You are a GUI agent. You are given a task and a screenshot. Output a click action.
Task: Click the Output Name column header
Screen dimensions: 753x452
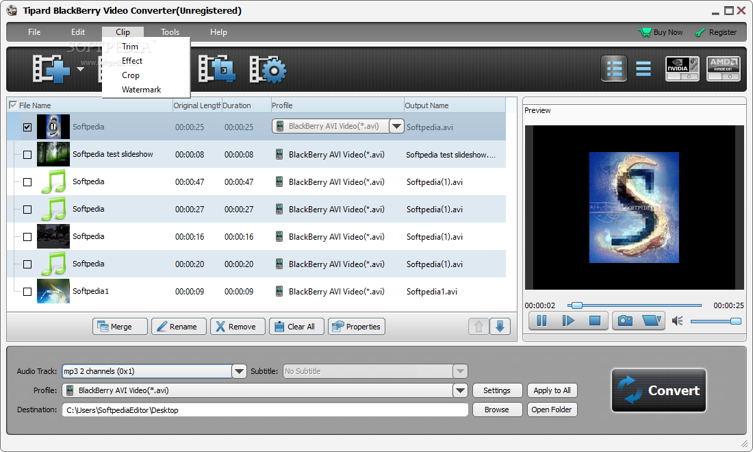coord(455,105)
